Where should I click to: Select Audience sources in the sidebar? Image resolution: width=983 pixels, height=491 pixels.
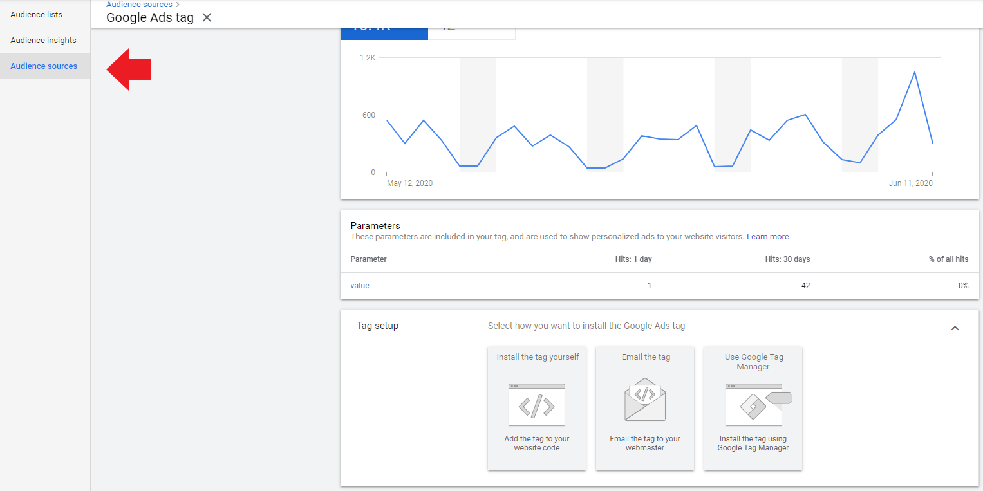point(44,66)
